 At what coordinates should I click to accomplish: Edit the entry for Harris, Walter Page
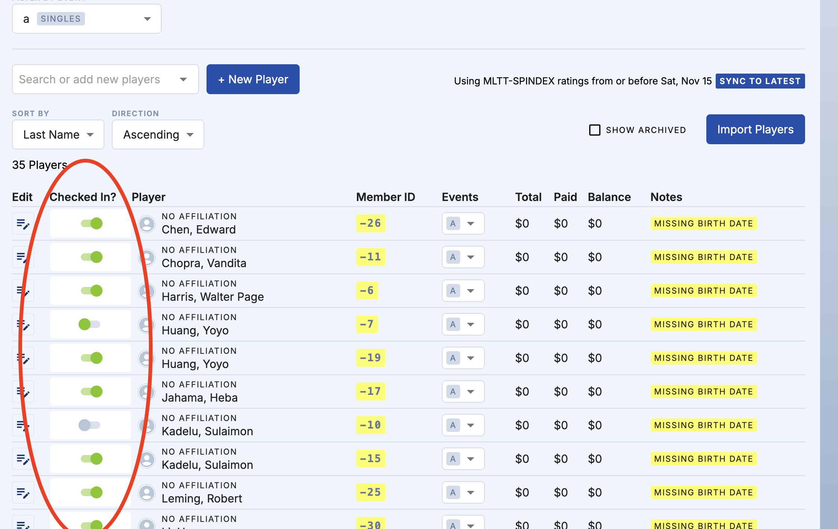point(23,290)
